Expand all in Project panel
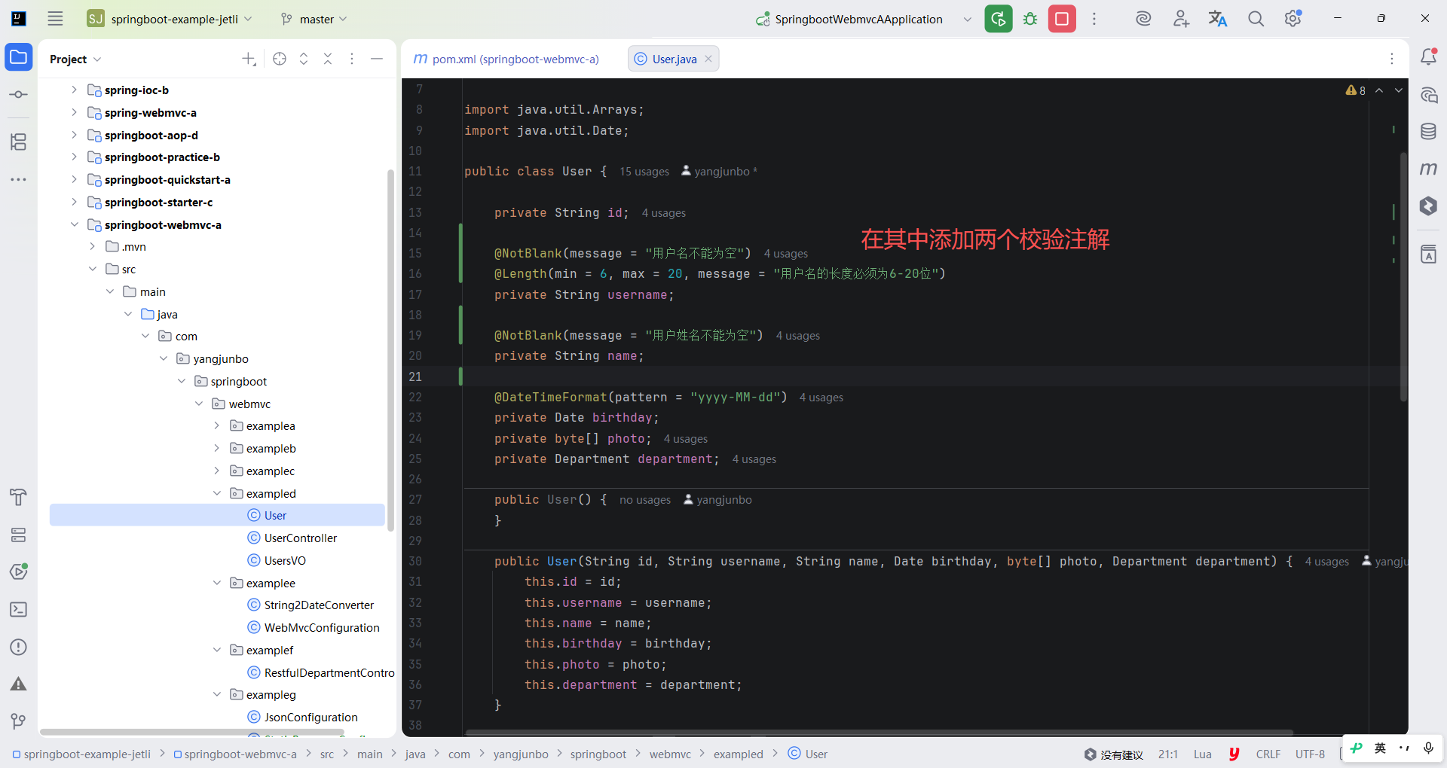 304,59
